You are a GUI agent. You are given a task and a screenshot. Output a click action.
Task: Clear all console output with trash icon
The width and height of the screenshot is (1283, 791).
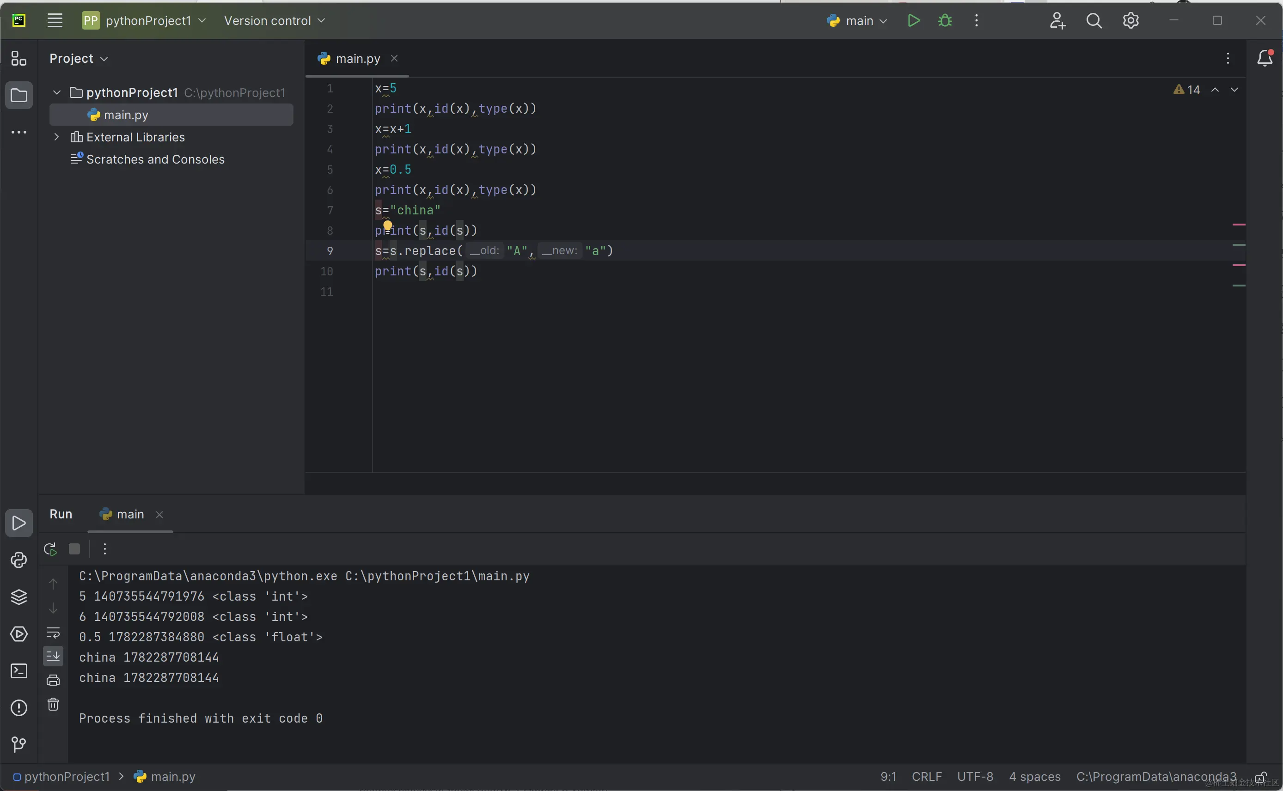coord(53,704)
